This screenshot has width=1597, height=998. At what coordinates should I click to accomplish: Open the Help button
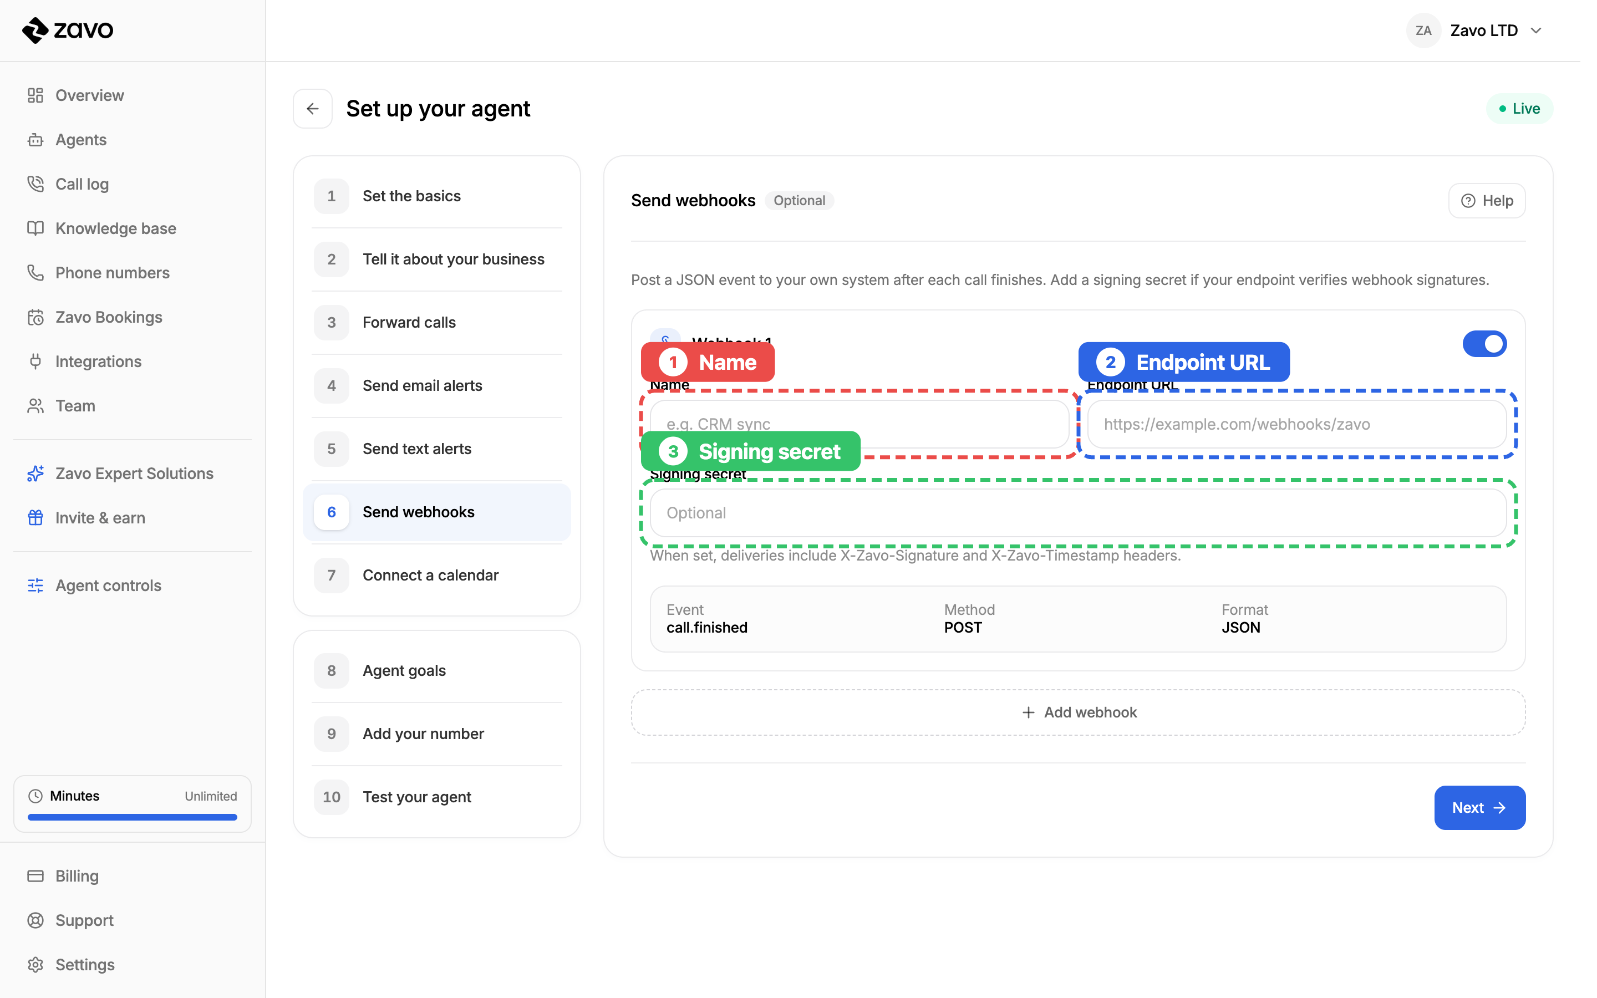(x=1487, y=201)
